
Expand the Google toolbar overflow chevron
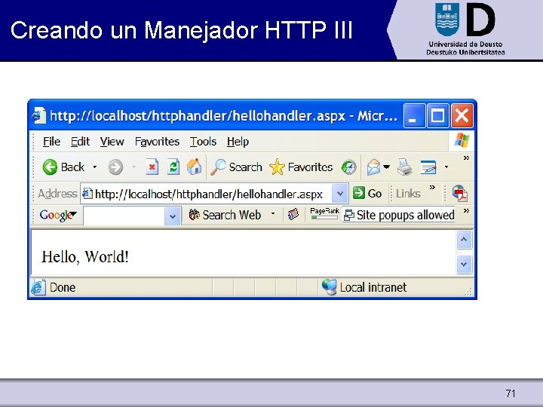point(467,211)
